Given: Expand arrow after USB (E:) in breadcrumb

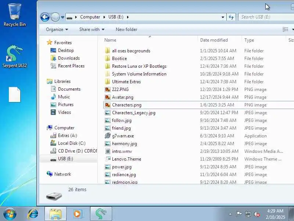Looking at the screenshot, I should coord(128,17).
